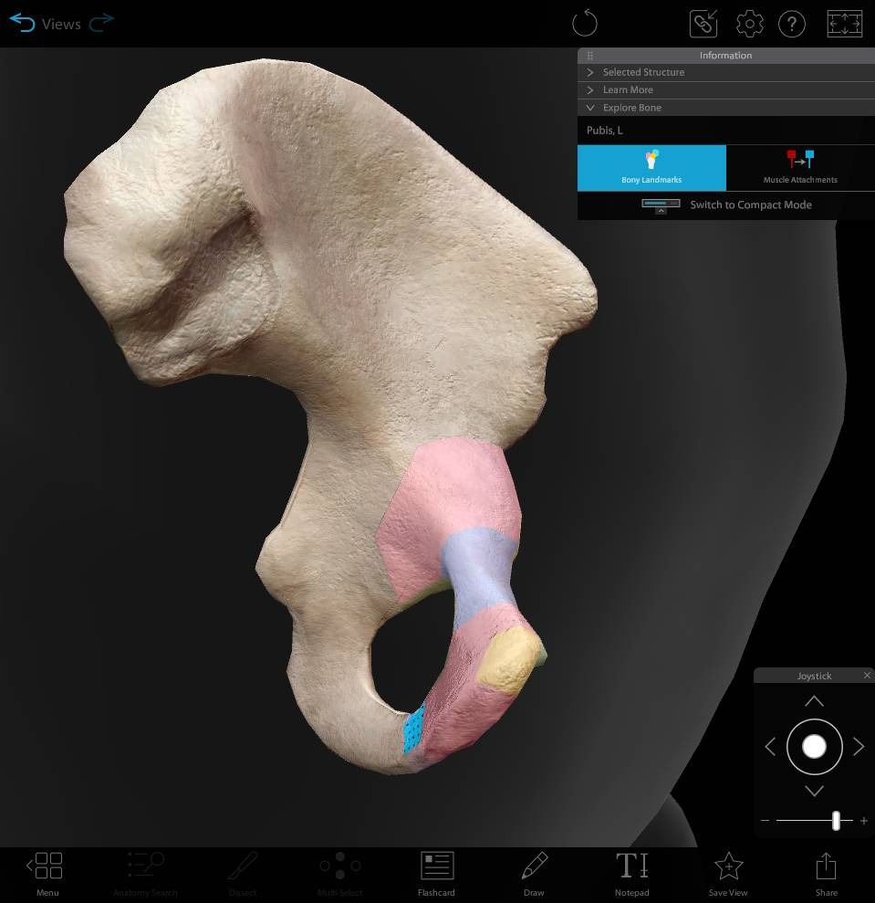Toggle the fullscreen frame icon
The height and width of the screenshot is (903, 875).
(844, 24)
